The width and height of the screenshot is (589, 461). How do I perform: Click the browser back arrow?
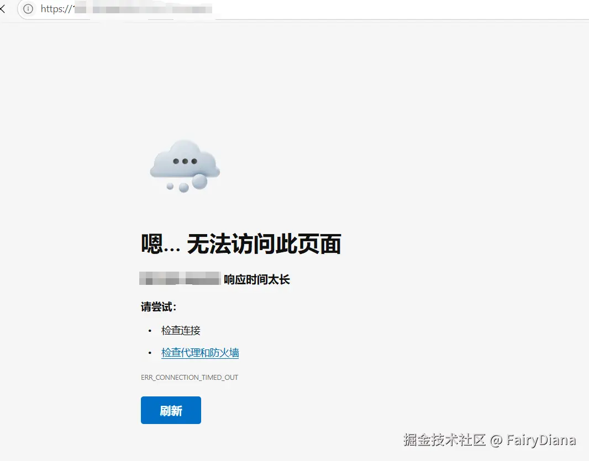click(2, 9)
